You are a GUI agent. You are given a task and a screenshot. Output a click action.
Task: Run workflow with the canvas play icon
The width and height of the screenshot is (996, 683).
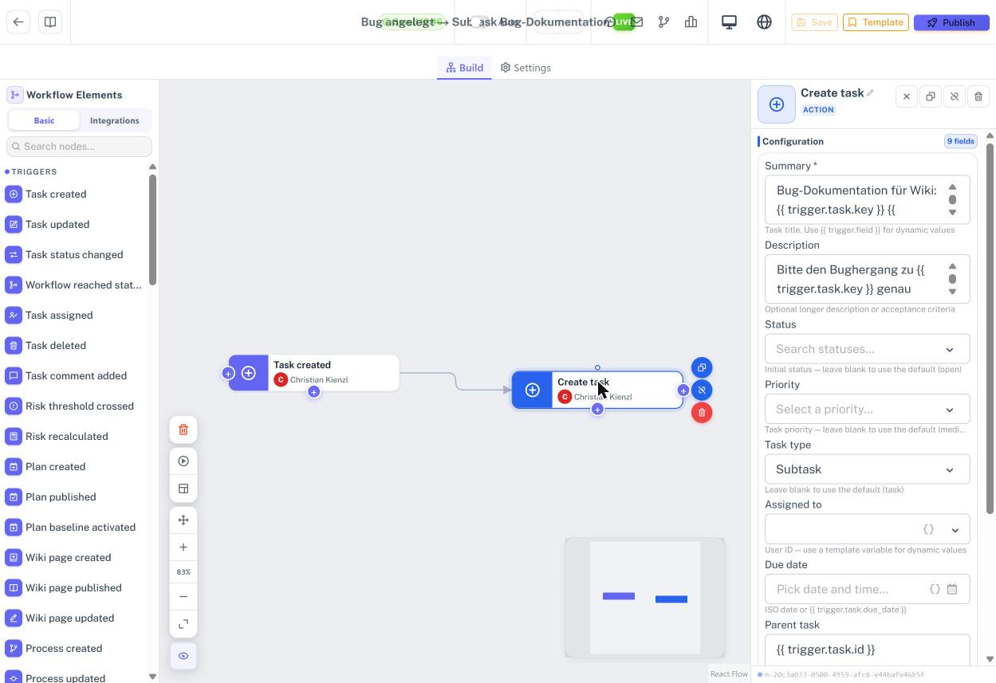183,461
